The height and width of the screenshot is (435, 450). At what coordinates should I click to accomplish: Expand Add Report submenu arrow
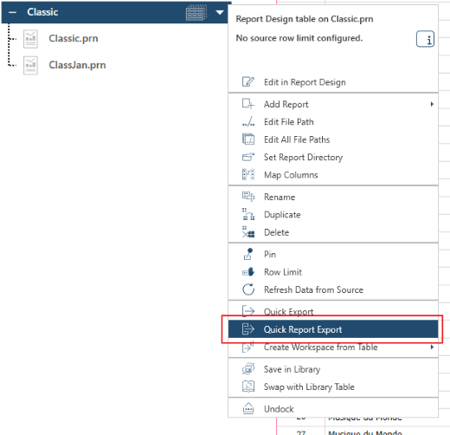coord(432,104)
